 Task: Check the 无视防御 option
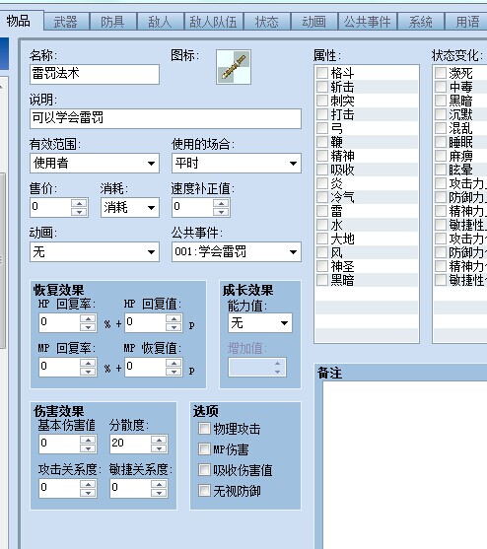pyautogui.click(x=204, y=491)
